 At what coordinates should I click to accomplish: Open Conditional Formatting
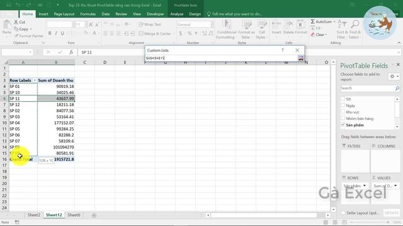coord(226,30)
